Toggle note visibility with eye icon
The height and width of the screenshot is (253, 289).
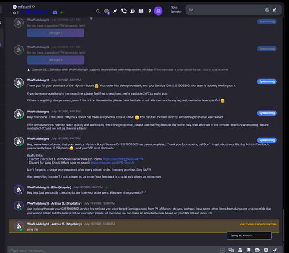(x=267, y=10)
